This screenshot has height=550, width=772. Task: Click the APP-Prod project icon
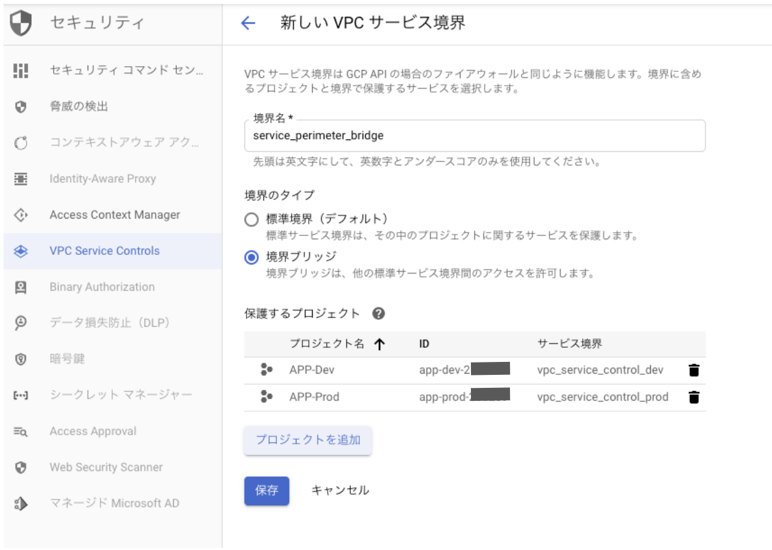[x=267, y=396]
